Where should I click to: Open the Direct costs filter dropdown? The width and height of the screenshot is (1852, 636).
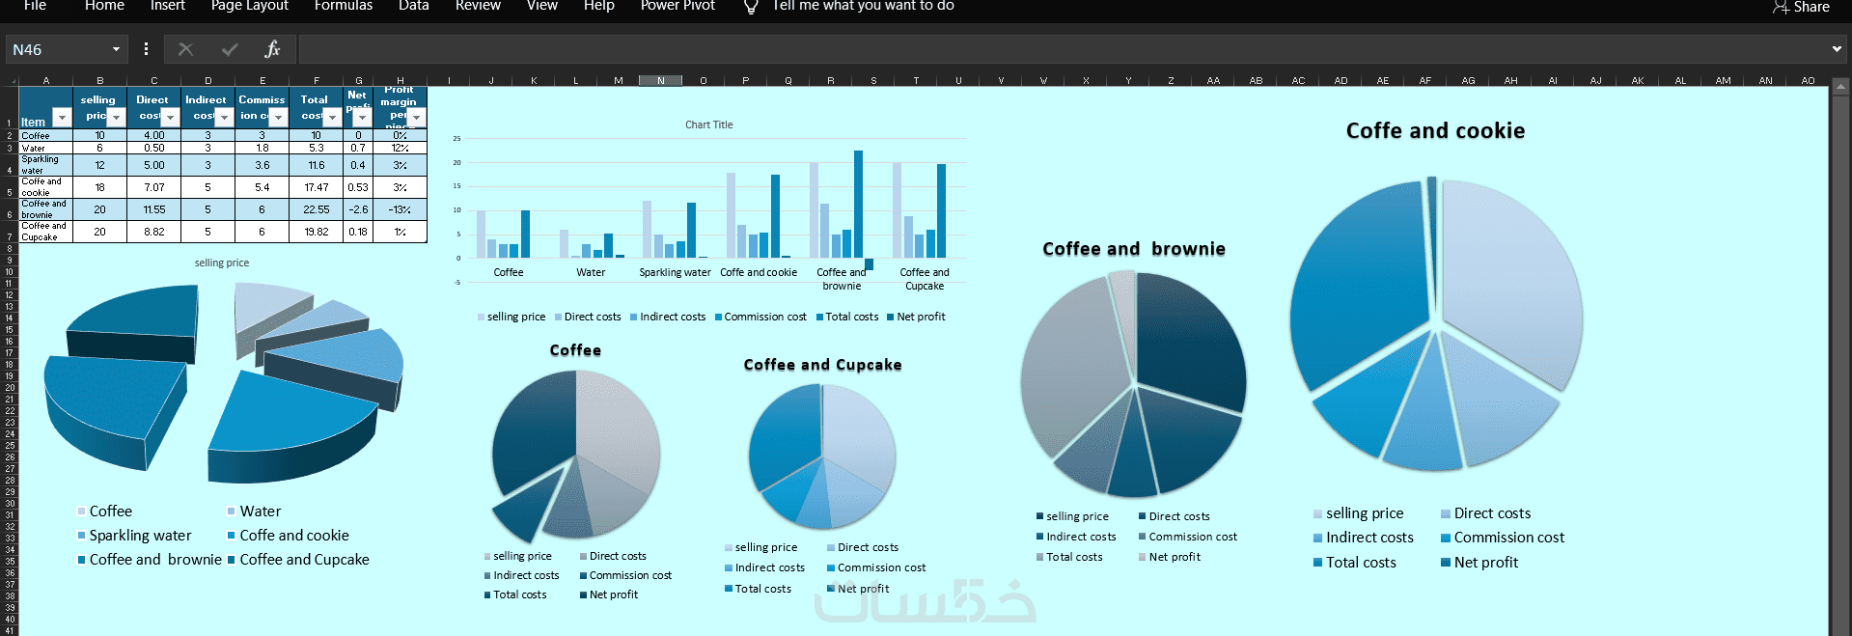click(171, 118)
